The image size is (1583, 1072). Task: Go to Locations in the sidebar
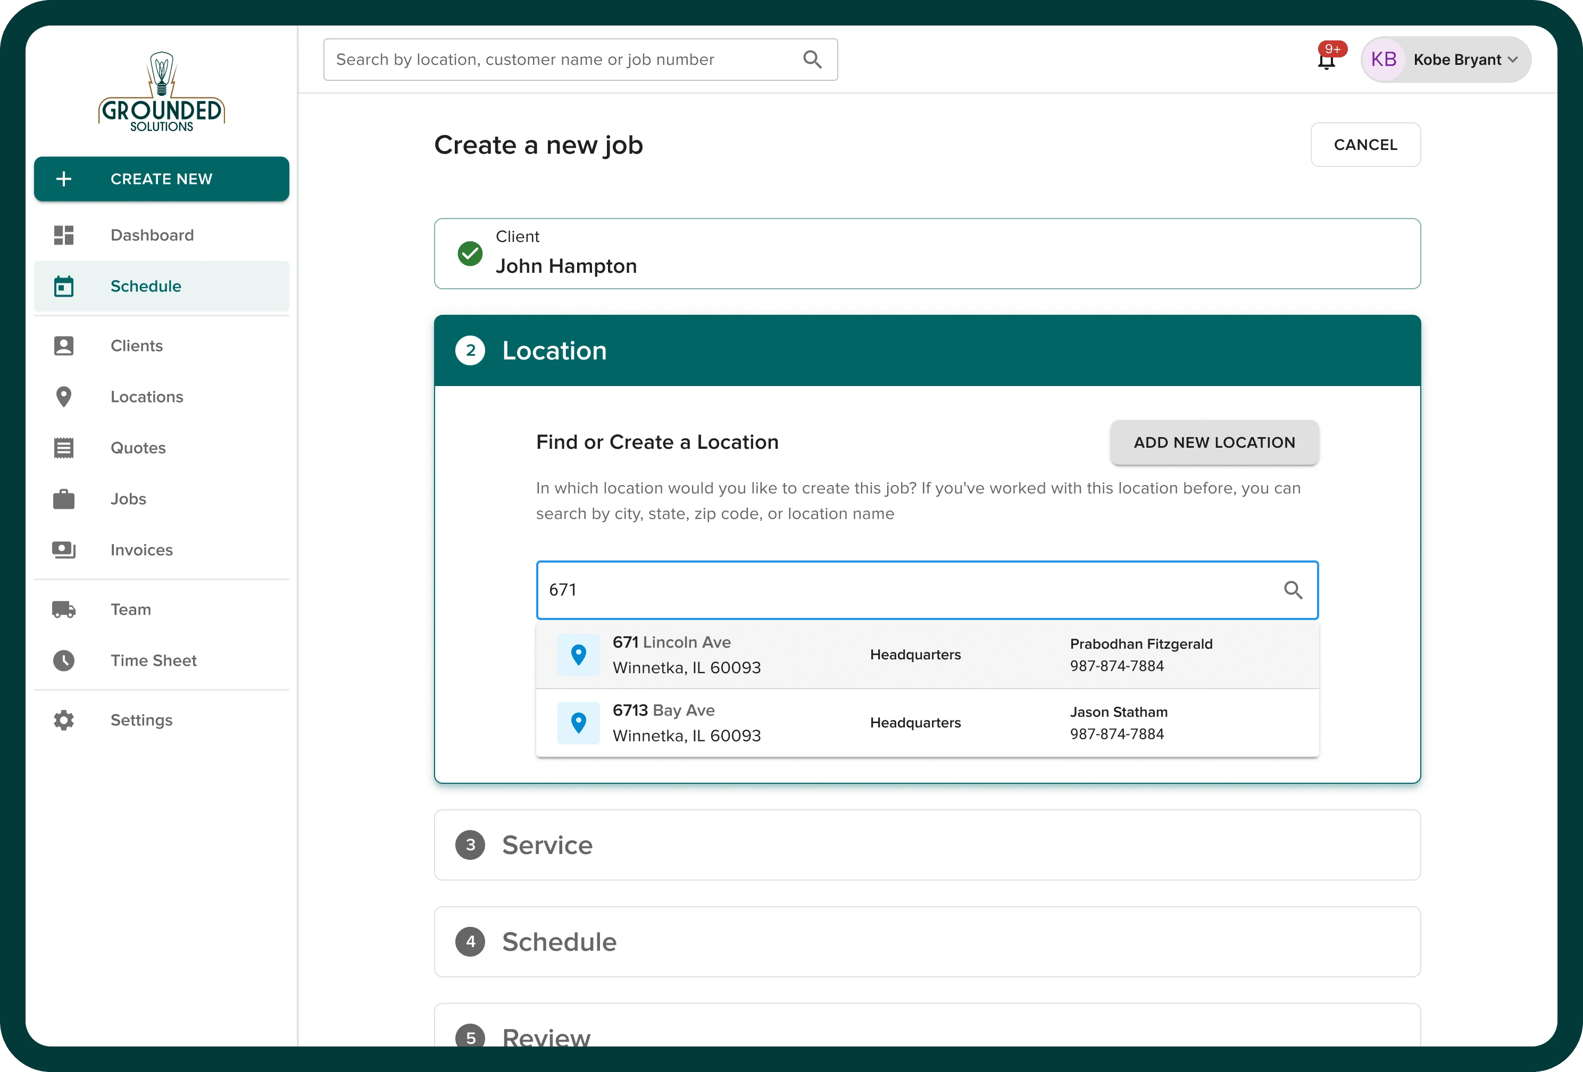(161, 397)
